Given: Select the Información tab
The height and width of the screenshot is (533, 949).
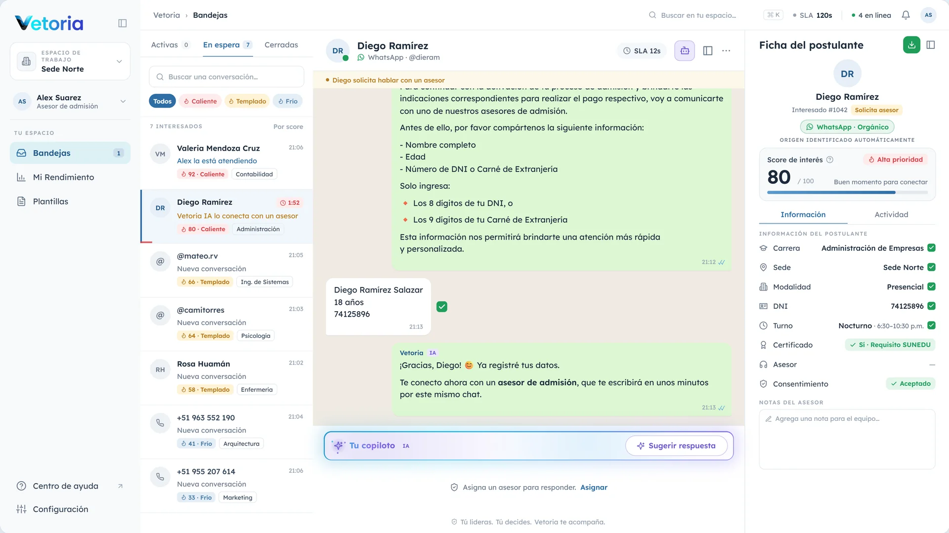Looking at the screenshot, I should 803,214.
